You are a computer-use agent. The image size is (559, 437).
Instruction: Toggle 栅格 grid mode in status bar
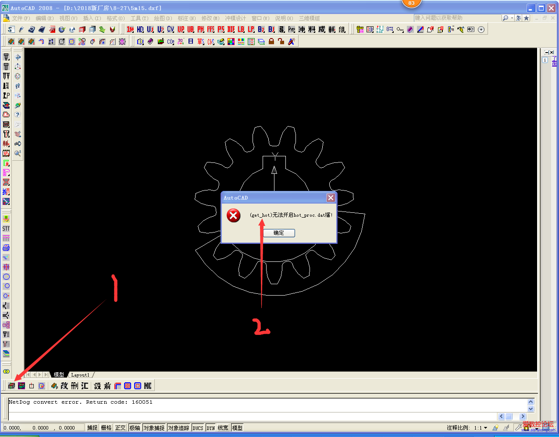[x=106, y=428]
